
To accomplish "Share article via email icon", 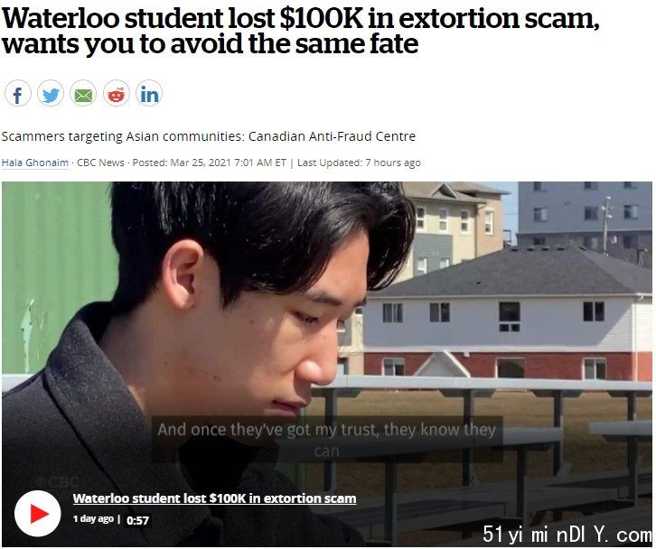I will [83, 93].
